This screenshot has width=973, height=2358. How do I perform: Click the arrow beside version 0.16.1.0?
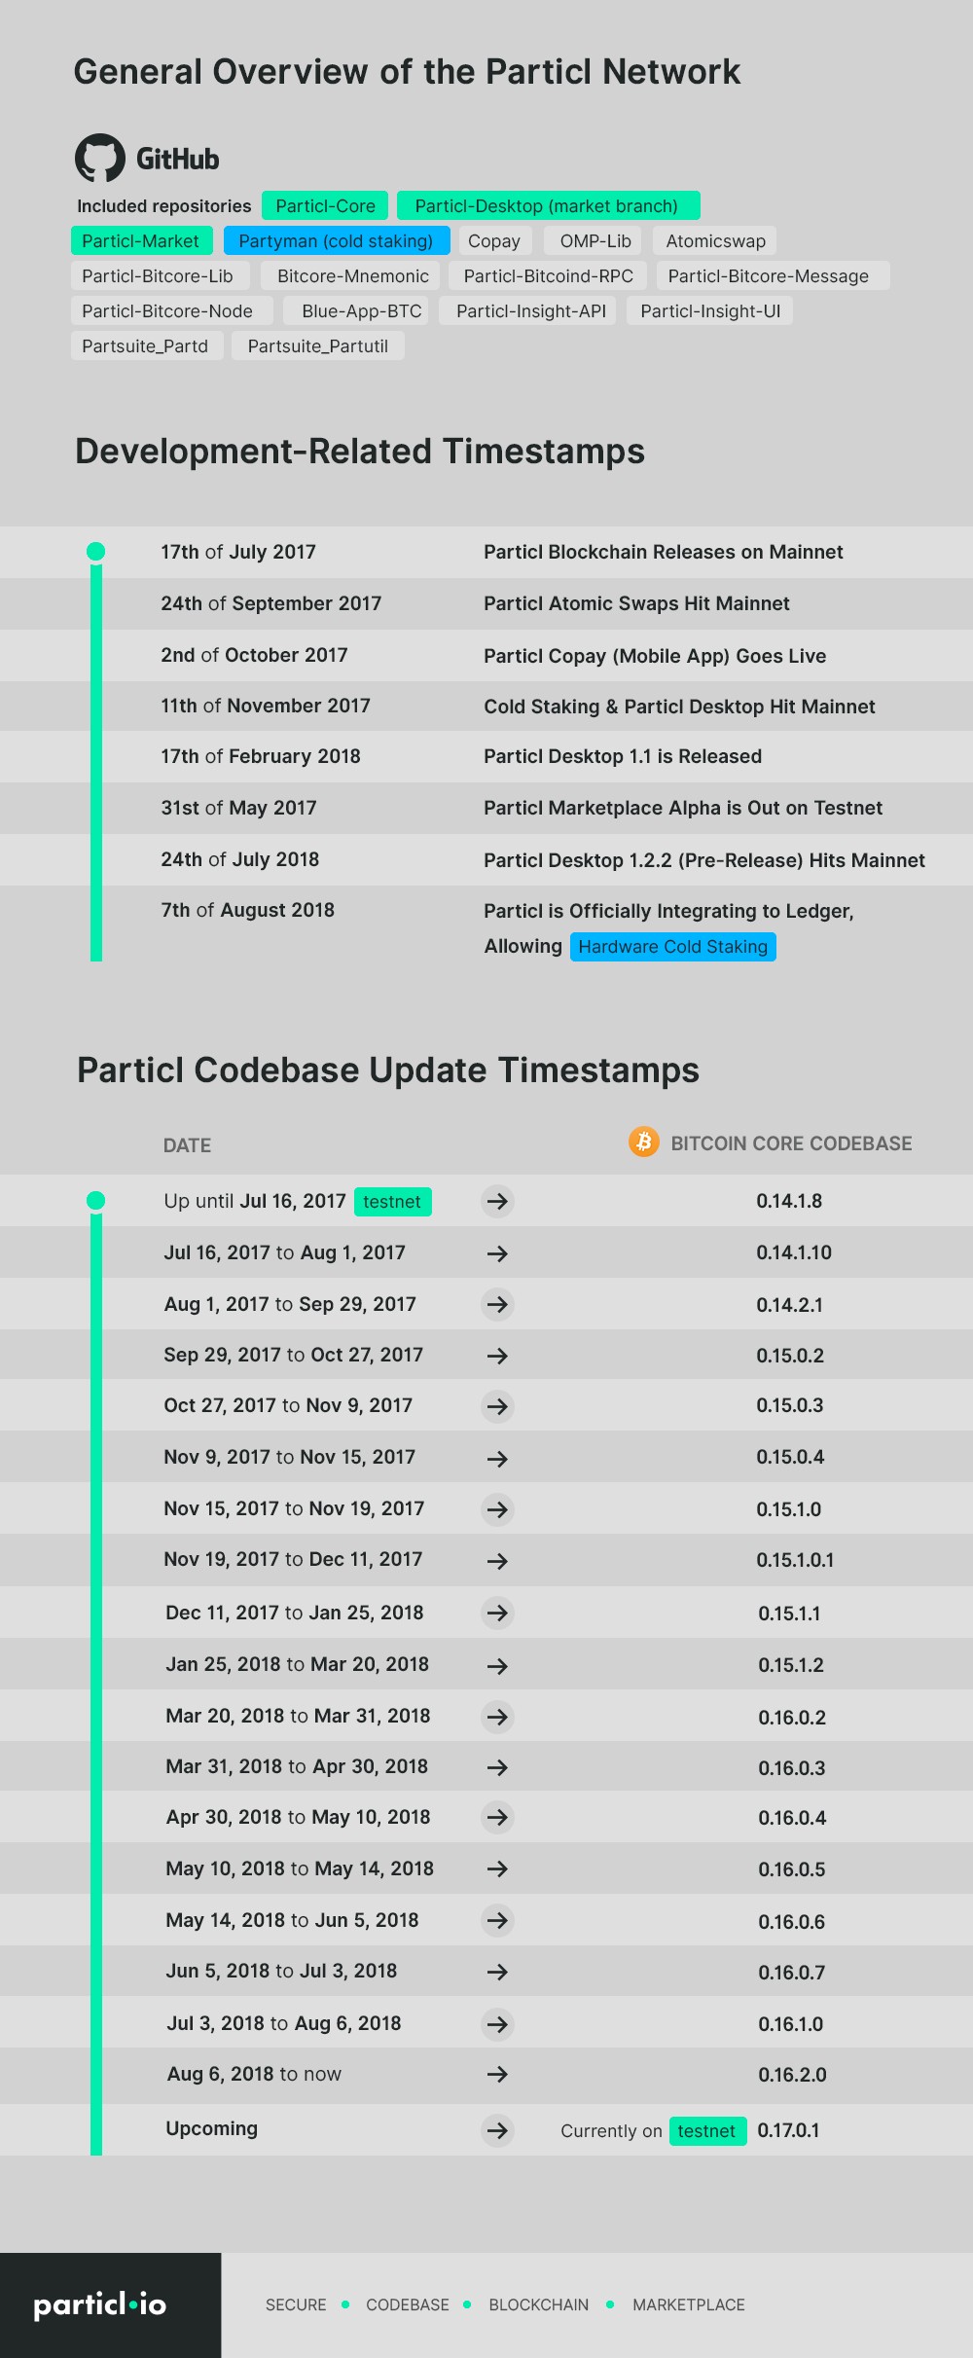point(497,2024)
